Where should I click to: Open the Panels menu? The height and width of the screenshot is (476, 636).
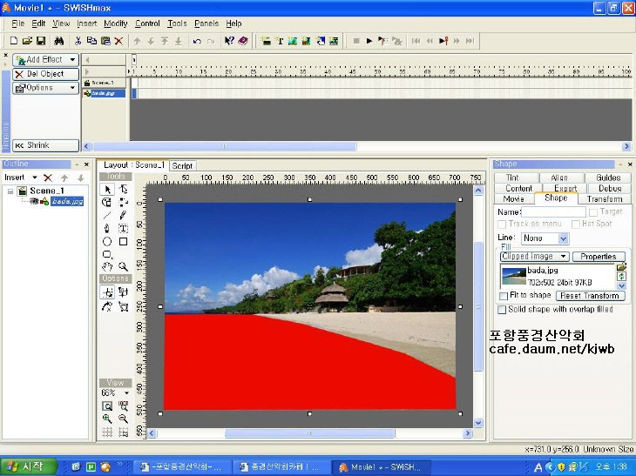(x=206, y=23)
